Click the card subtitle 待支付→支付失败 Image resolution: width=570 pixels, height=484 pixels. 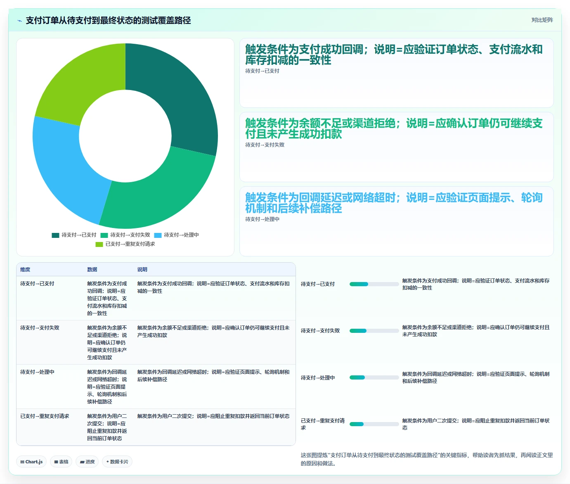pyautogui.click(x=265, y=145)
